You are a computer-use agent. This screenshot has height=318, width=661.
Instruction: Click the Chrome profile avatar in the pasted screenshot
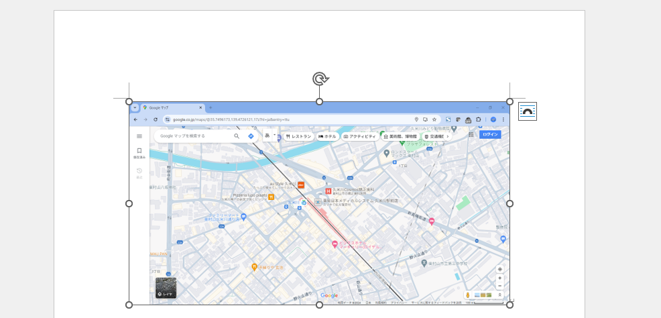pos(493,120)
